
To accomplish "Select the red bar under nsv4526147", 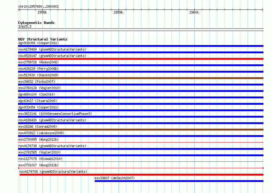I will (x=141, y=59).
